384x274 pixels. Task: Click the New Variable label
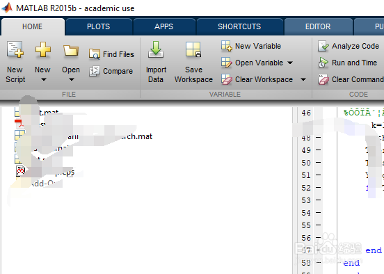pos(258,46)
